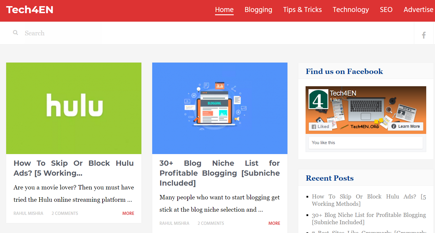Click the Learn More button
The height and width of the screenshot is (233, 435).
[x=405, y=126]
